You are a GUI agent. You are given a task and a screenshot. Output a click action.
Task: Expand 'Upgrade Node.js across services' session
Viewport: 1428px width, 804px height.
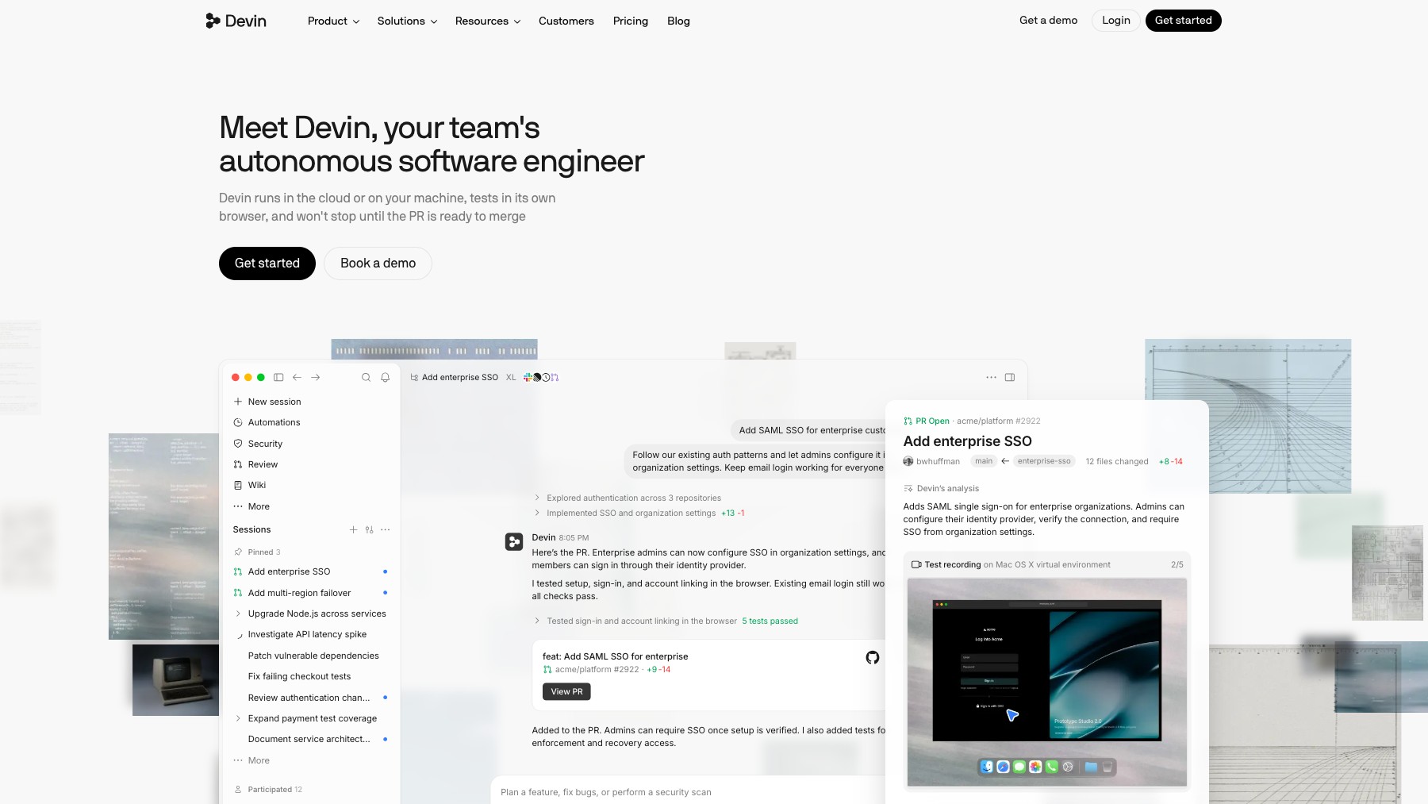(x=238, y=614)
